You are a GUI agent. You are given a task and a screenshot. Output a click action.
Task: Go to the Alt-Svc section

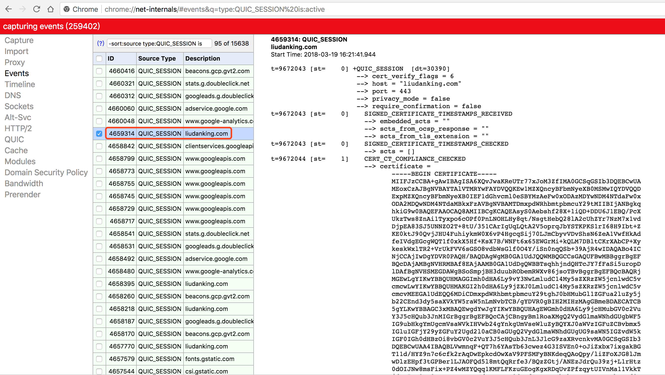18,117
